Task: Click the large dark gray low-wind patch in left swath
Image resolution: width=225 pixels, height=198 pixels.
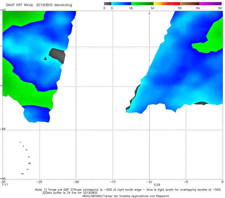Action: (57, 55)
